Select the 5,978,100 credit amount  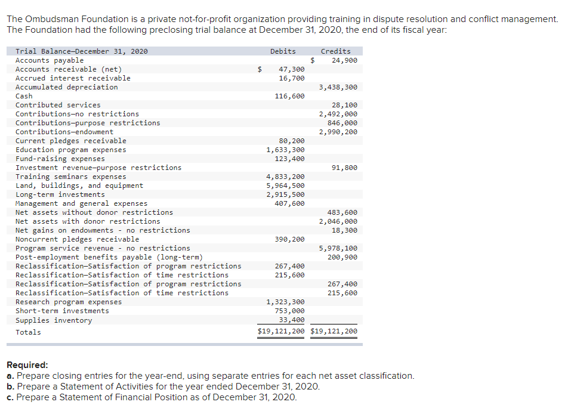pos(338,248)
